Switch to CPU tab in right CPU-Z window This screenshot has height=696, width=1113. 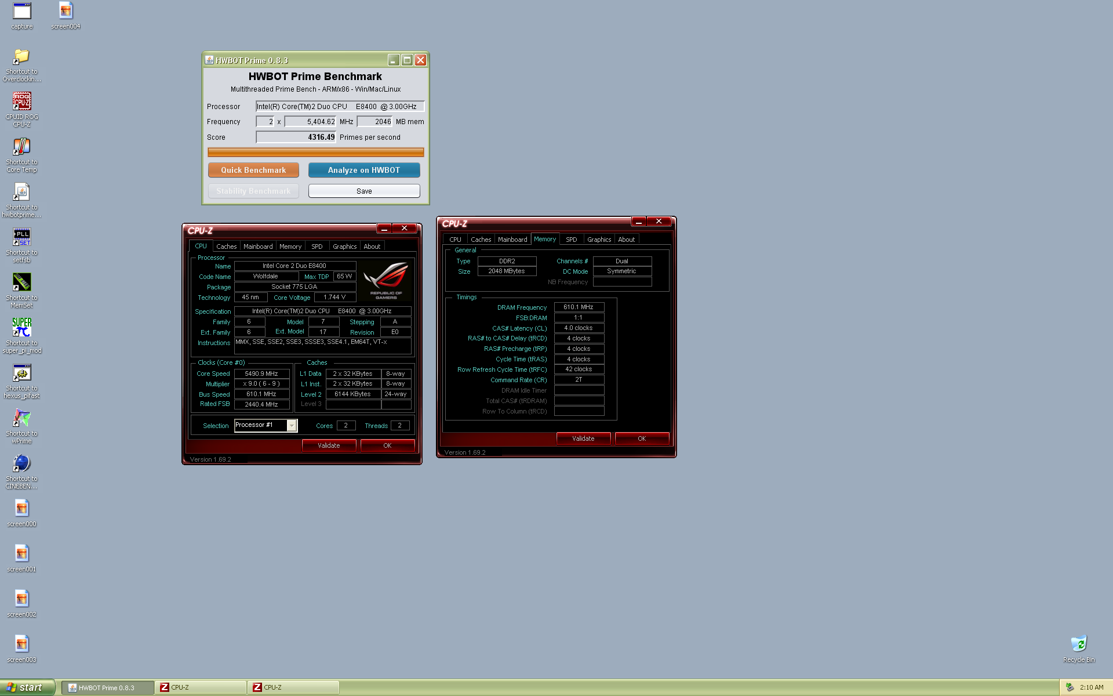[455, 240]
